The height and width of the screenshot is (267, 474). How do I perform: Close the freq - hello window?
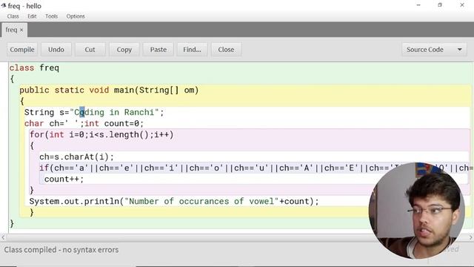(x=462, y=5)
